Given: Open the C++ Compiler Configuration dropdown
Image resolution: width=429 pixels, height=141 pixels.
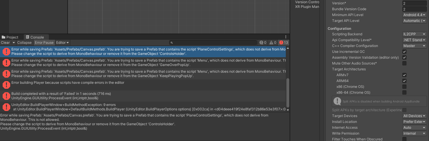Looking at the screenshot, I should (415, 46).
